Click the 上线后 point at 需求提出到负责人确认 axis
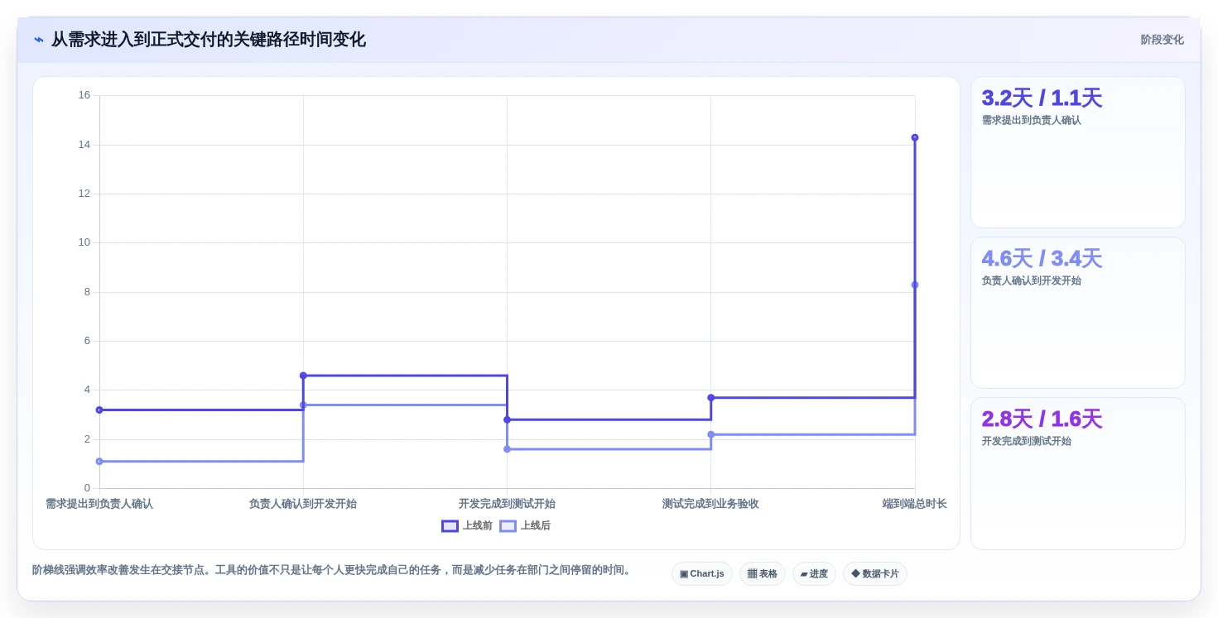Viewport: 1218px width, 618px height. coord(99,462)
